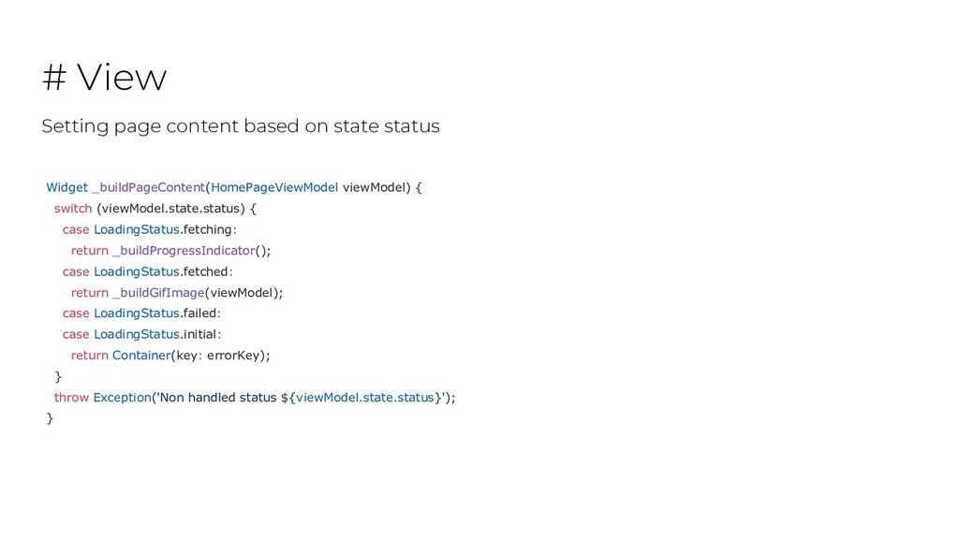959x539 pixels.
Task: Select the LoadingStatus.fetching case line
Action: [x=149, y=230]
